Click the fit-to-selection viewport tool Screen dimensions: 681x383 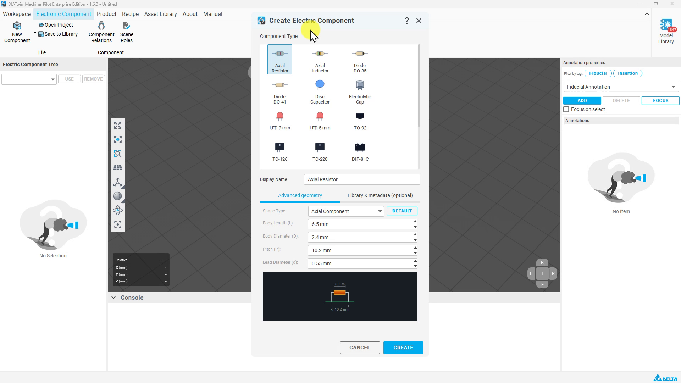pos(118,139)
